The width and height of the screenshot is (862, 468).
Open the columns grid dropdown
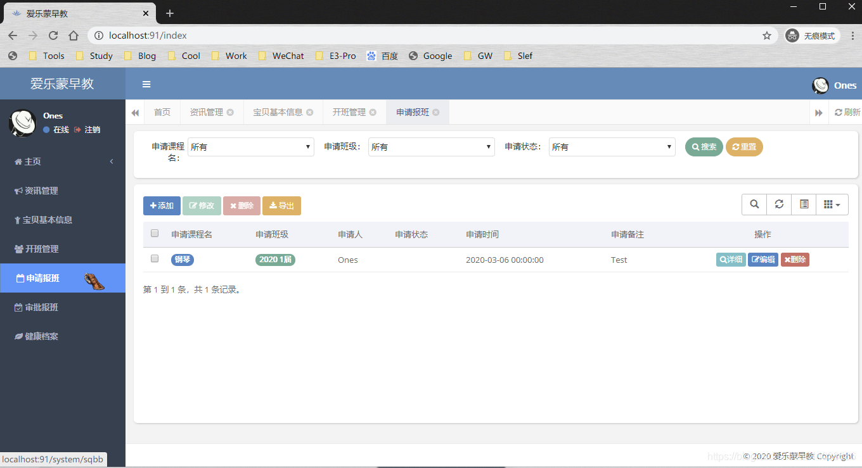pyautogui.click(x=832, y=205)
